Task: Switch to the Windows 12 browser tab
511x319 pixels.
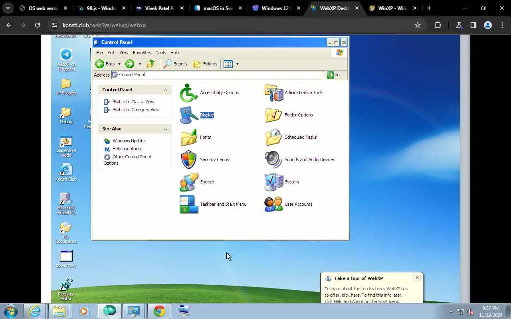Action: click(x=277, y=8)
